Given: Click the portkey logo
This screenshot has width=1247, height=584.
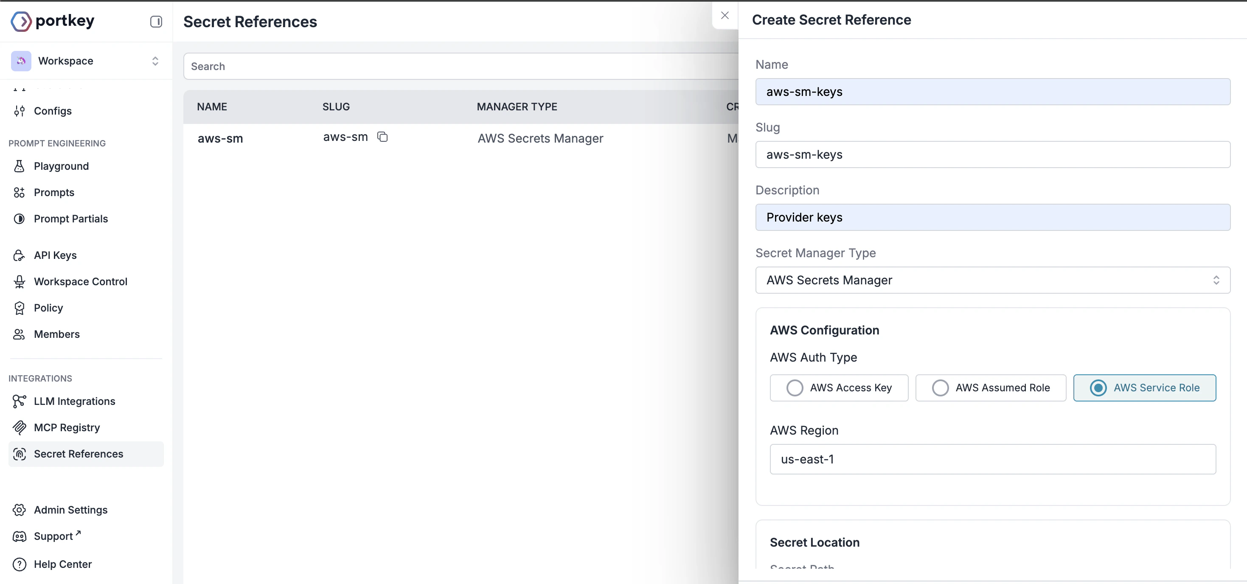Looking at the screenshot, I should coord(52,21).
